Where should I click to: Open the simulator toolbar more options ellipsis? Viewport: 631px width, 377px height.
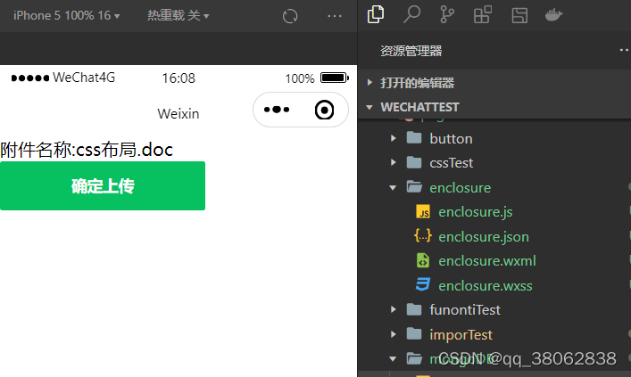pyautogui.click(x=335, y=16)
